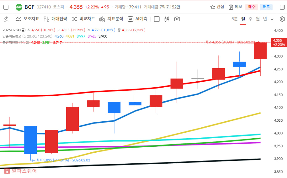
Task: Open 비교차트 compare chart
Action: 83,19
